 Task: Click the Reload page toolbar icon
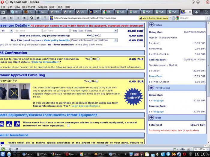click(x=31, y=18)
